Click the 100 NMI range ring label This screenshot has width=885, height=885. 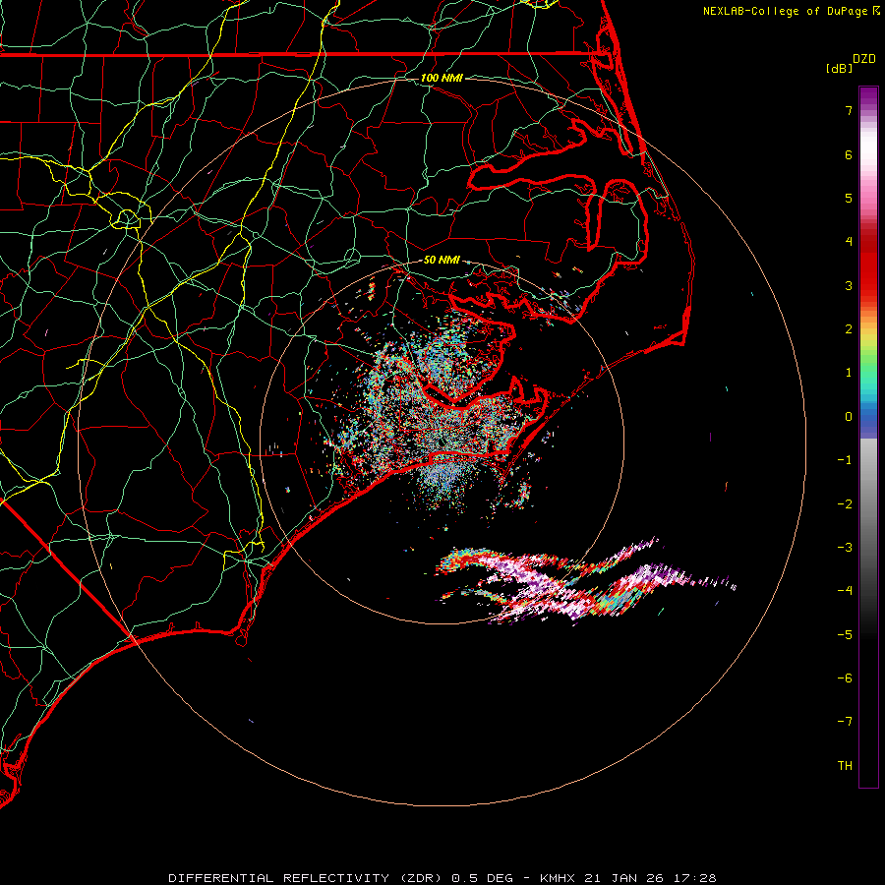[x=442, y=78]
